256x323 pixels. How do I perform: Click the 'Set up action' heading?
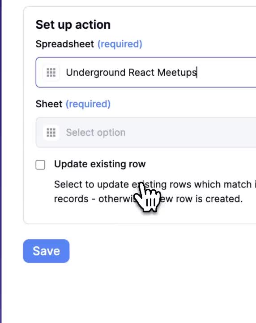(x=73, y=25)
